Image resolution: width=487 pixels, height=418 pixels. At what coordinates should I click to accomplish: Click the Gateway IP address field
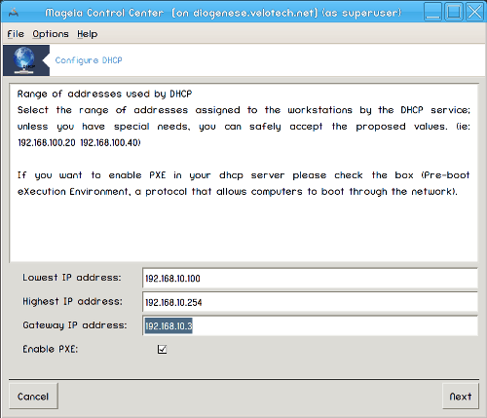pyautogui.click(x=310, y=325)
